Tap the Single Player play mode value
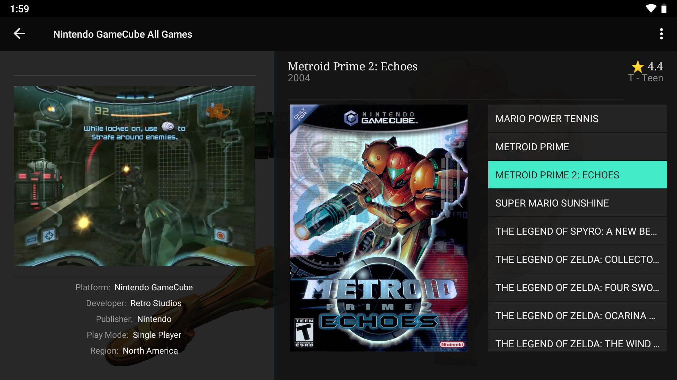This screenshot has height=380, width=677. tap(157, 335)
